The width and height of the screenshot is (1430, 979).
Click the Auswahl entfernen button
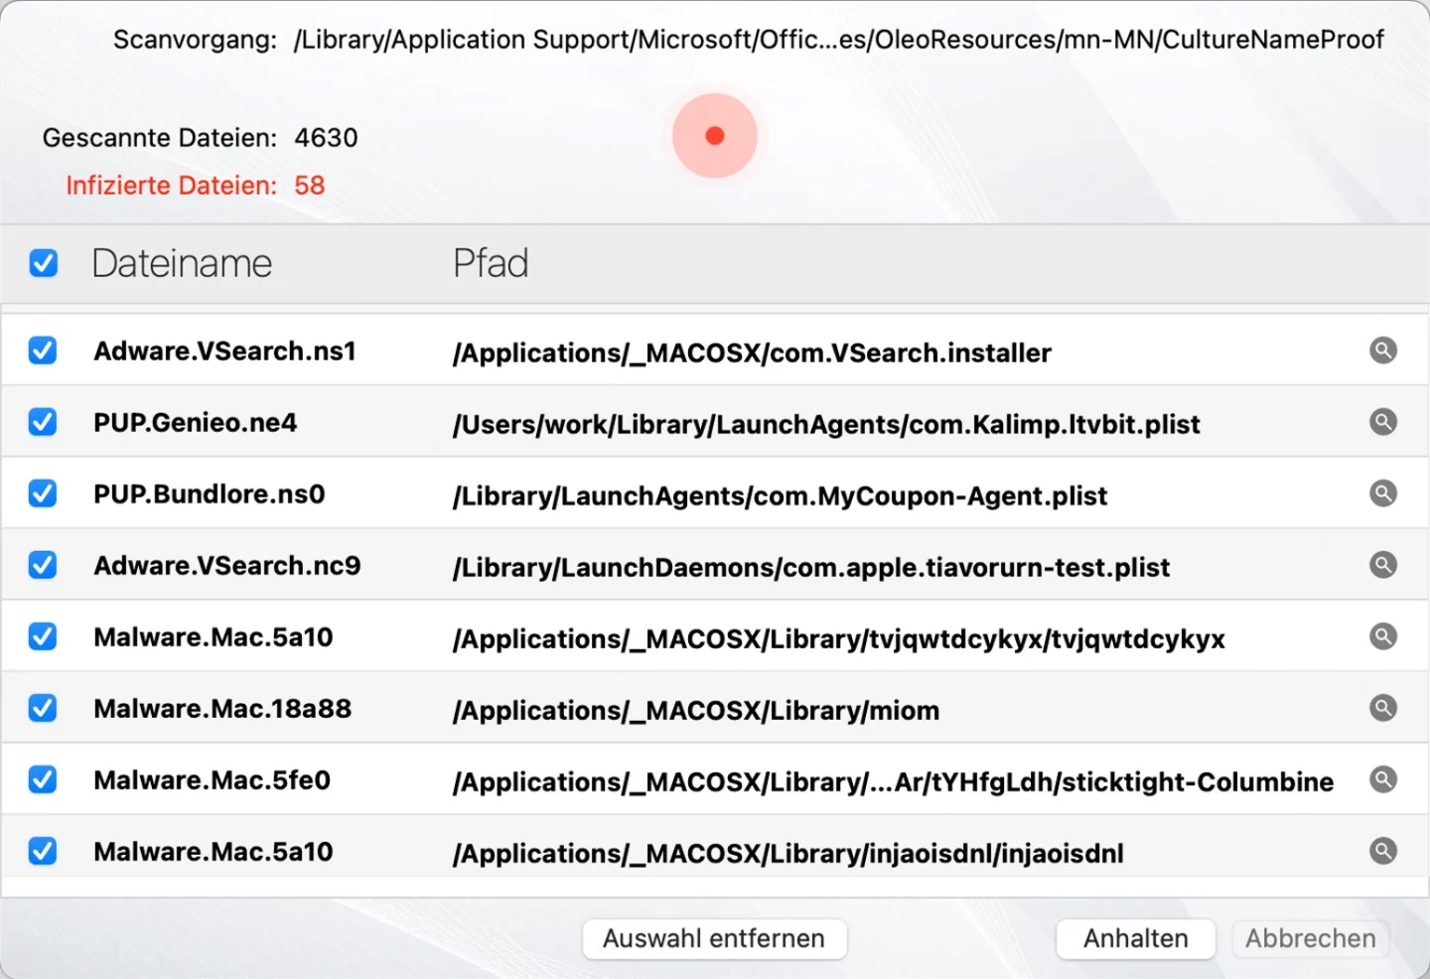tap(714, 938)
